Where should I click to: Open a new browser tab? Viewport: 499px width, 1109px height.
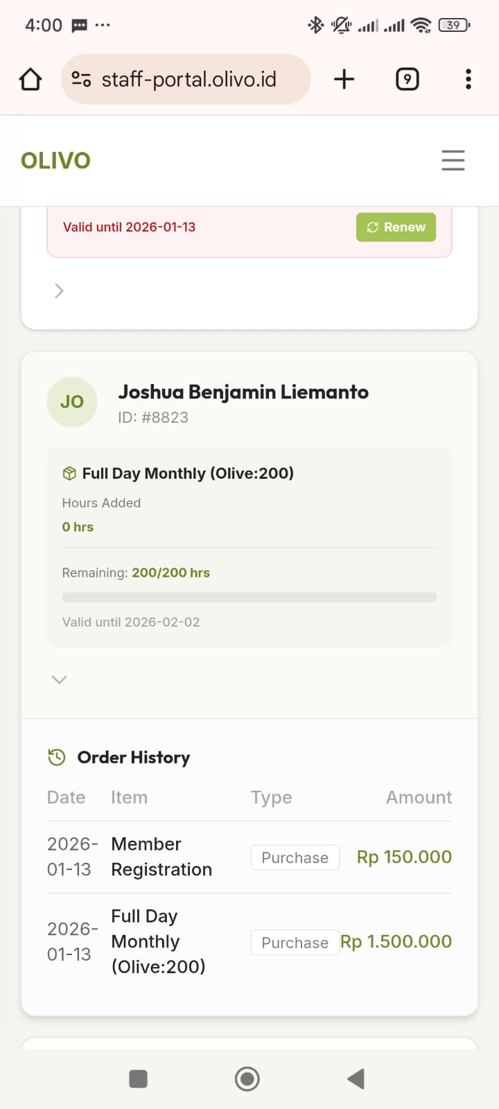tap(344, 80)
